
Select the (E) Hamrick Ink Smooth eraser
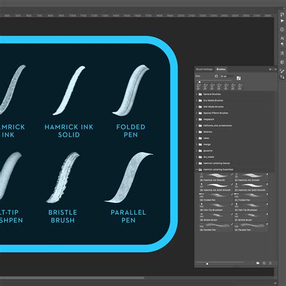point(251,177)
